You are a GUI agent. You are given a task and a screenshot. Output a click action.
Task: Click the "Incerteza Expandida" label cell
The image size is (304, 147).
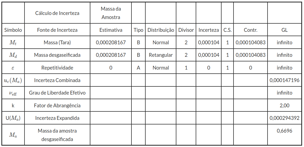[57, 118]
